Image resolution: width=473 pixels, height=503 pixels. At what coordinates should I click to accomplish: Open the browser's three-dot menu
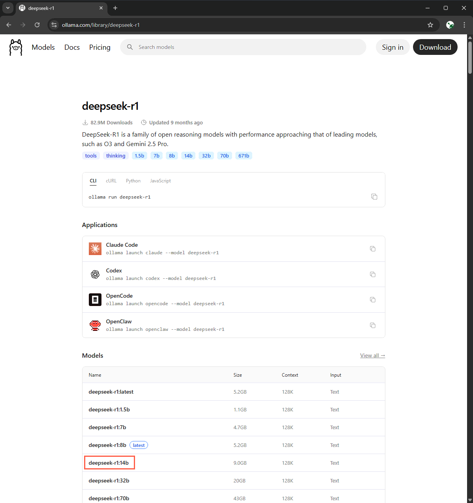[464, 25]
